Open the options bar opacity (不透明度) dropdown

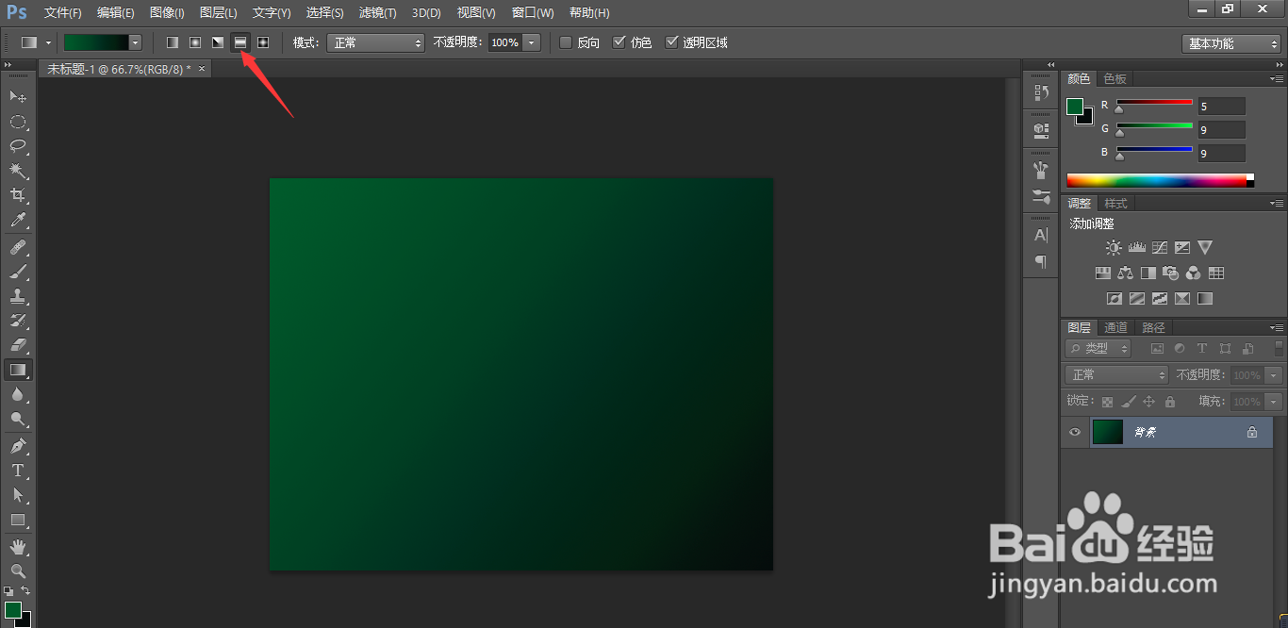532,42
